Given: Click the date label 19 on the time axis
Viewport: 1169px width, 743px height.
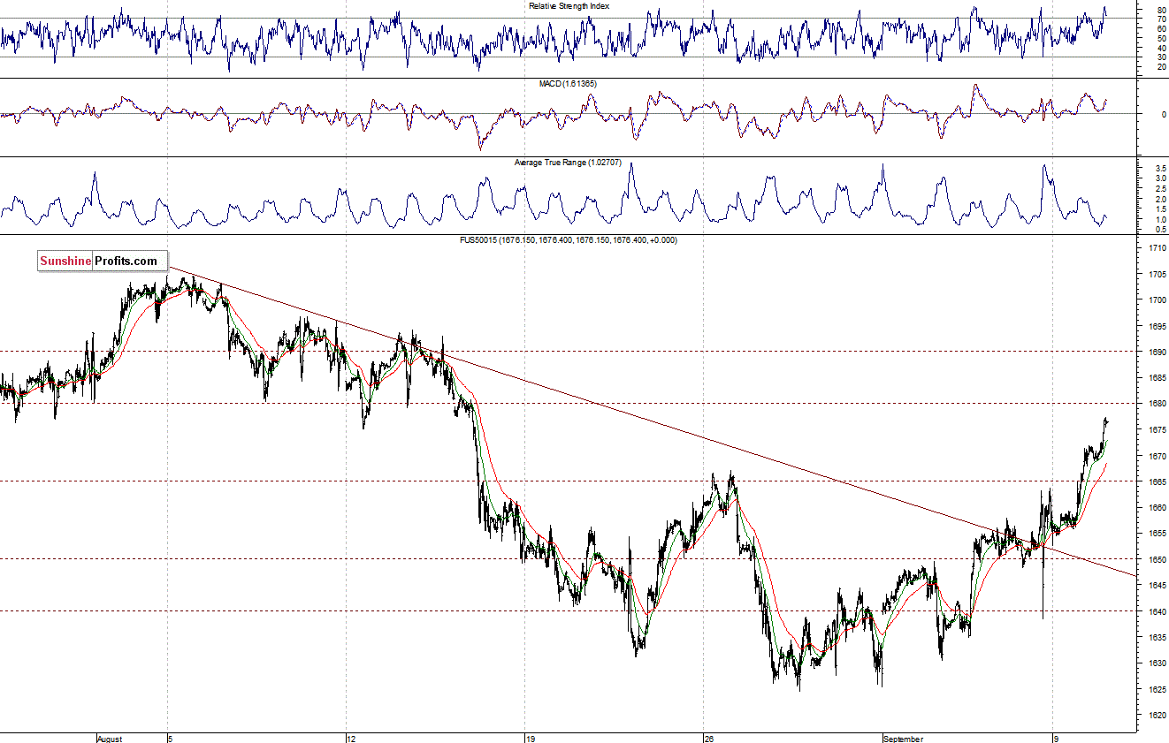Looking at the screenshot, I should point(531,738).
